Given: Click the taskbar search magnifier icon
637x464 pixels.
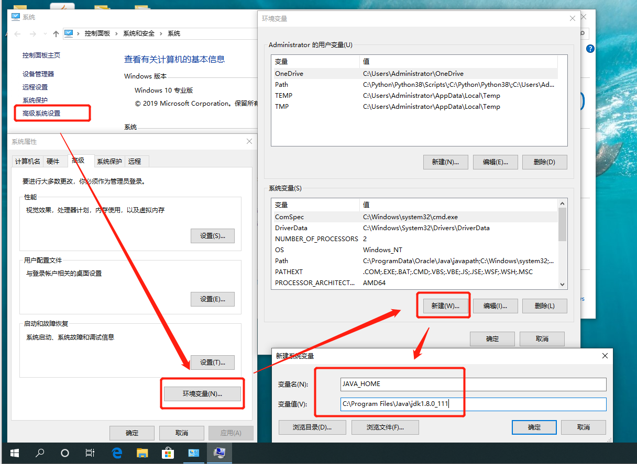Looking at the screenshot, I should pyautogui.click(x=40, y=453).
